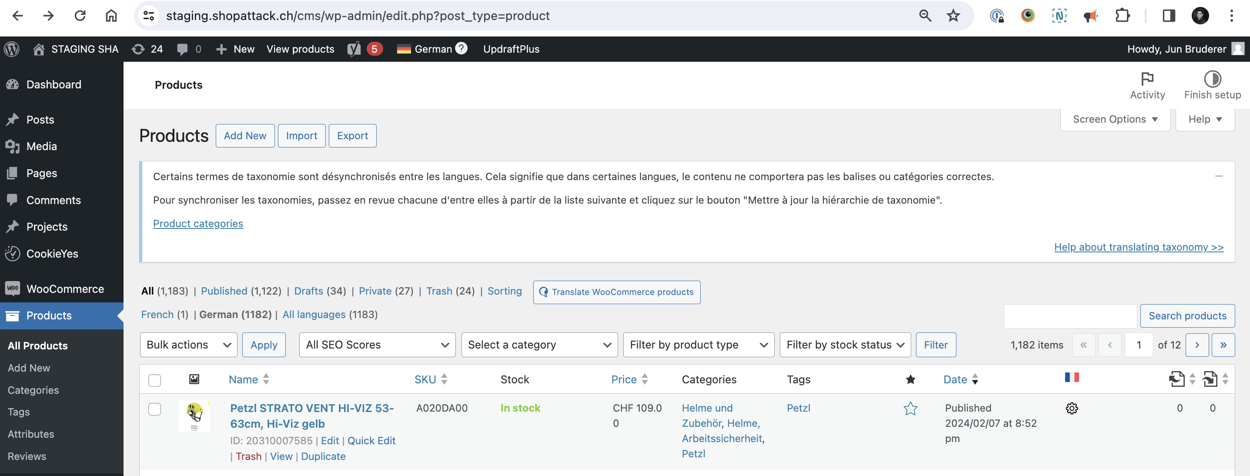This screenshot has height=476, width=1250.
Task: Open the STAGING SHA site home link
Action: (x=76, y=49)
